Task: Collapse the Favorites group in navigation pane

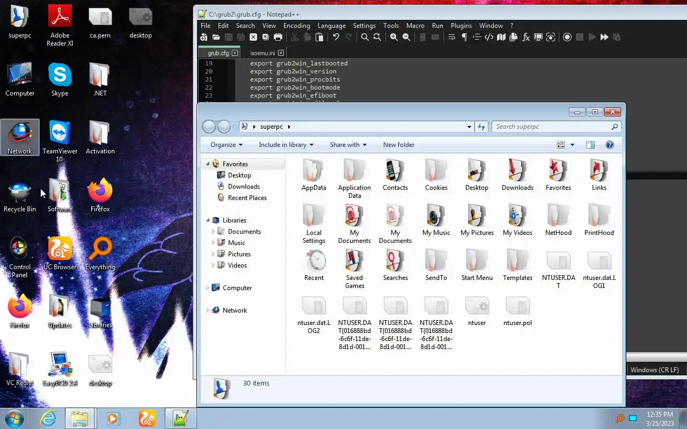Action: pos(208,164)
